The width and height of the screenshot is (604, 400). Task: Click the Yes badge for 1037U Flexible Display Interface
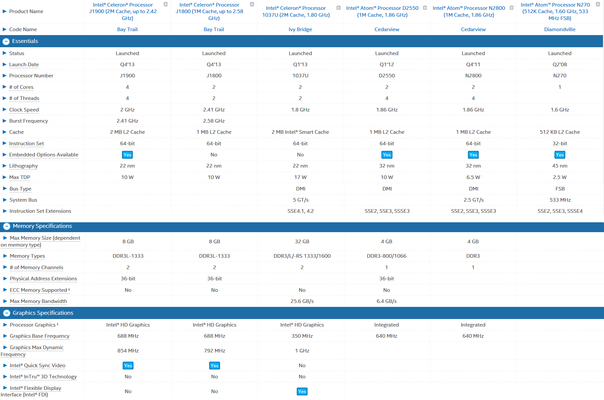pyautogui.click(x=302, y=391)
